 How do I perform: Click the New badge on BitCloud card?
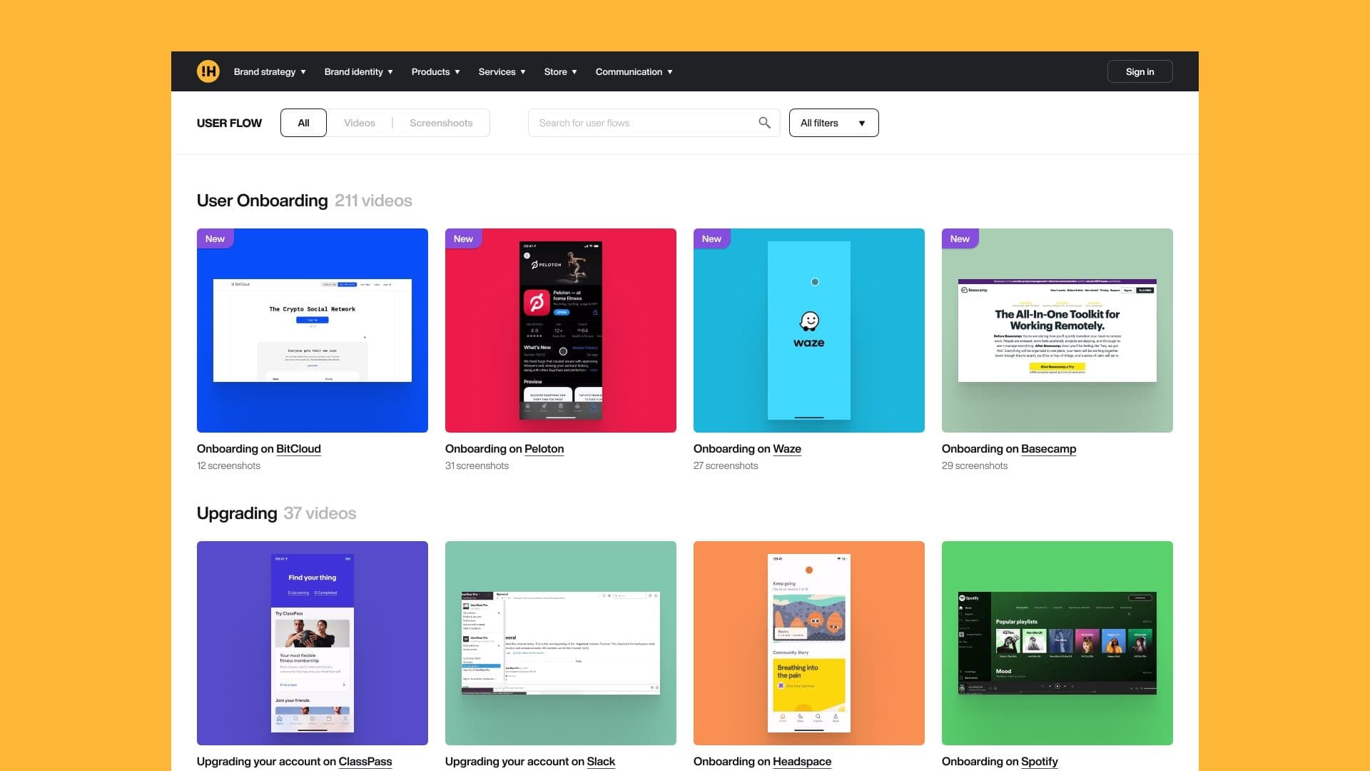[215, 238]
